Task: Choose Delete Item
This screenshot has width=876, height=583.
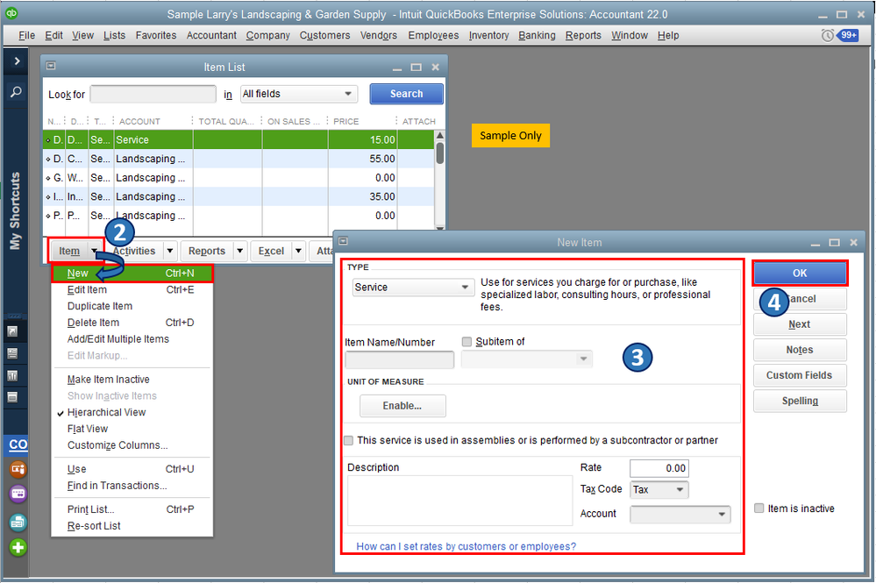Action: [x=132, y=323]
